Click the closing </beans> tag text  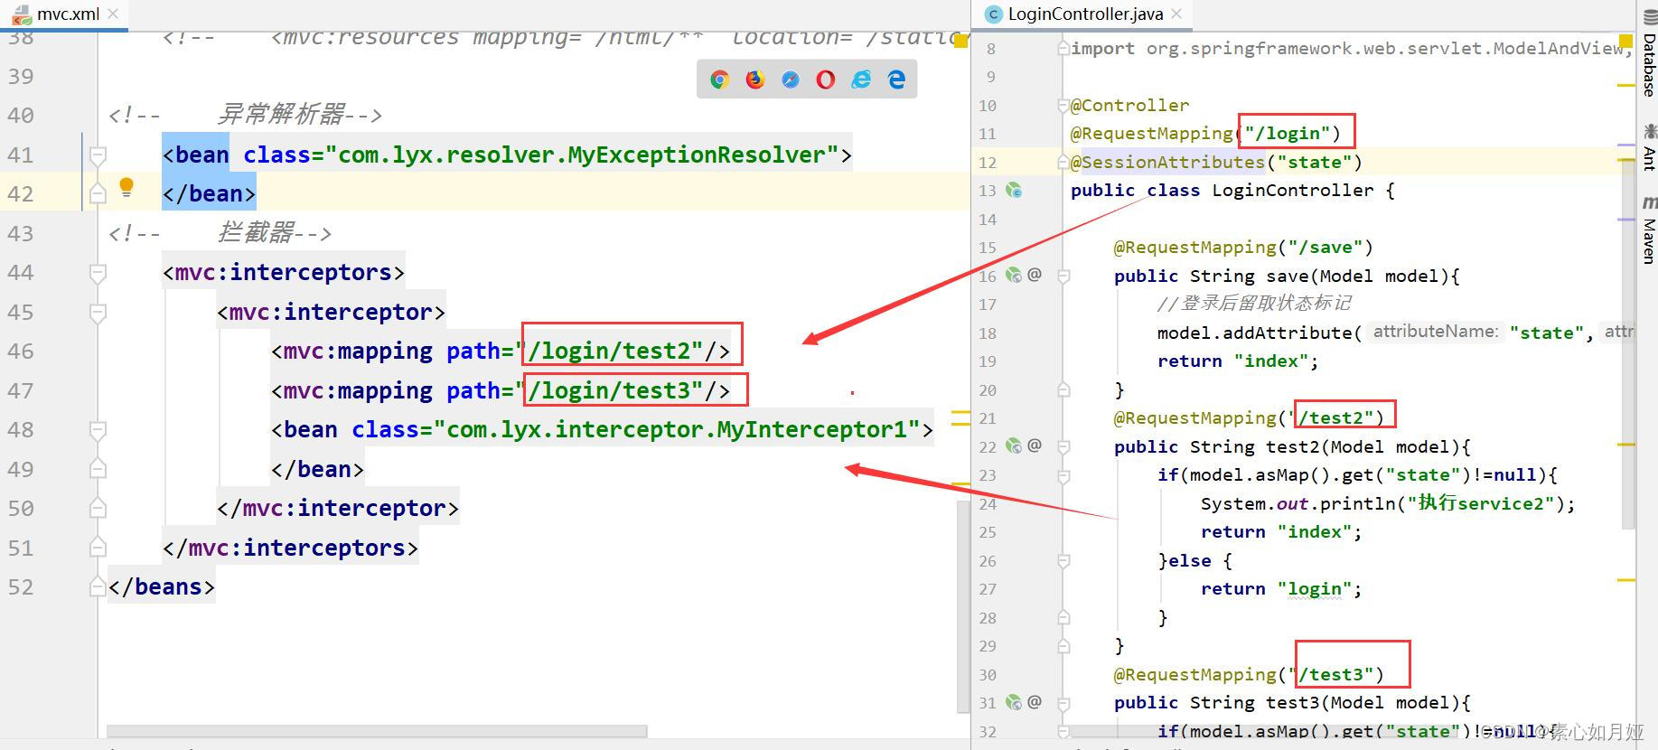coord(161,587)
